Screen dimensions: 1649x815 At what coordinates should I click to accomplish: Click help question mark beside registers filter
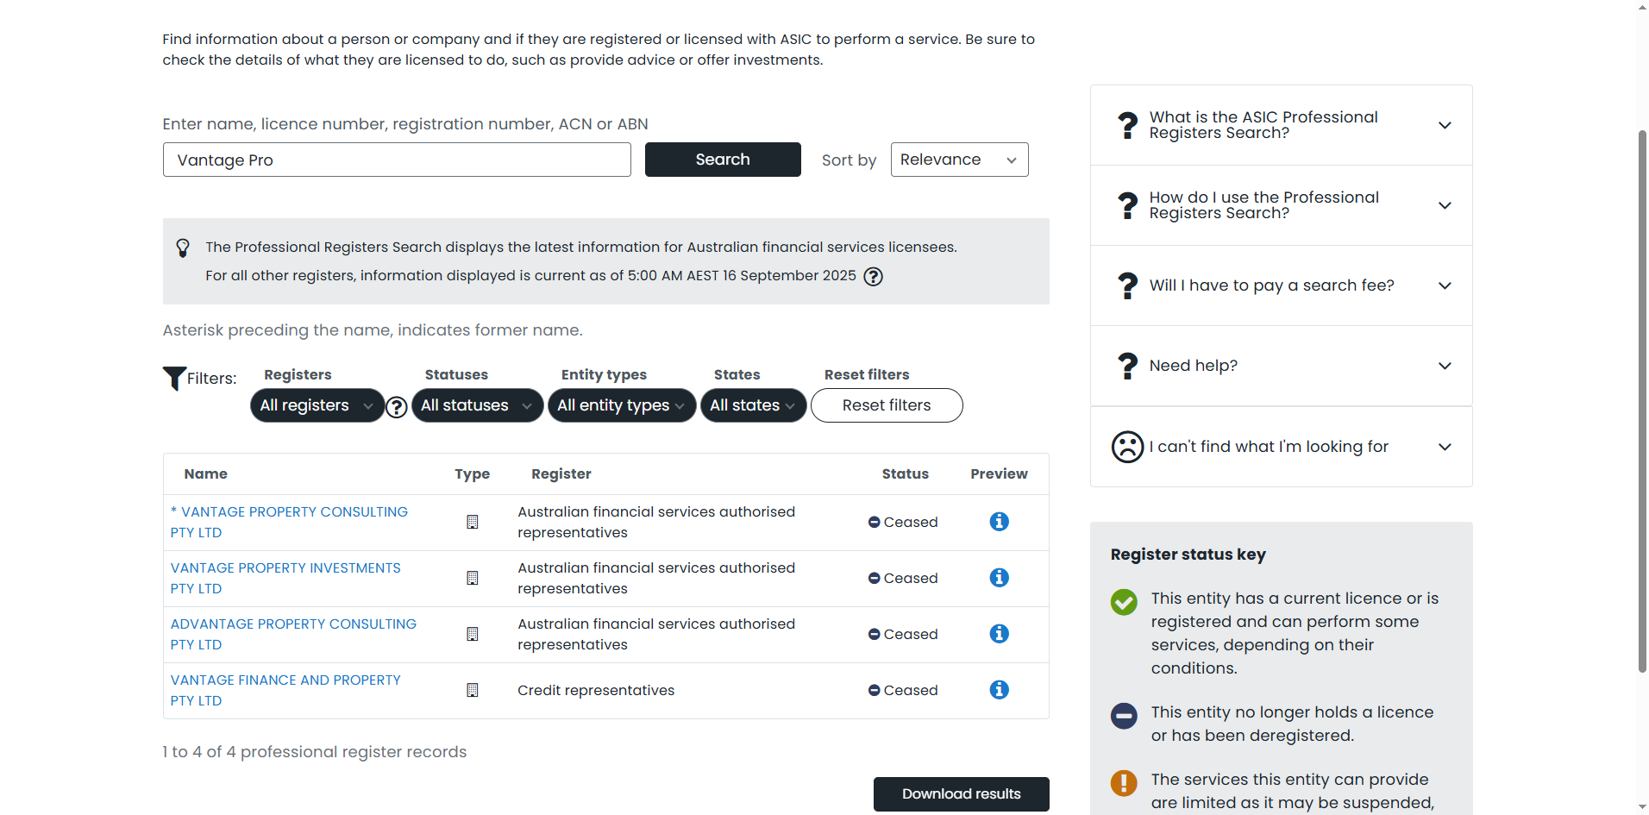click(x=397, y=407)
